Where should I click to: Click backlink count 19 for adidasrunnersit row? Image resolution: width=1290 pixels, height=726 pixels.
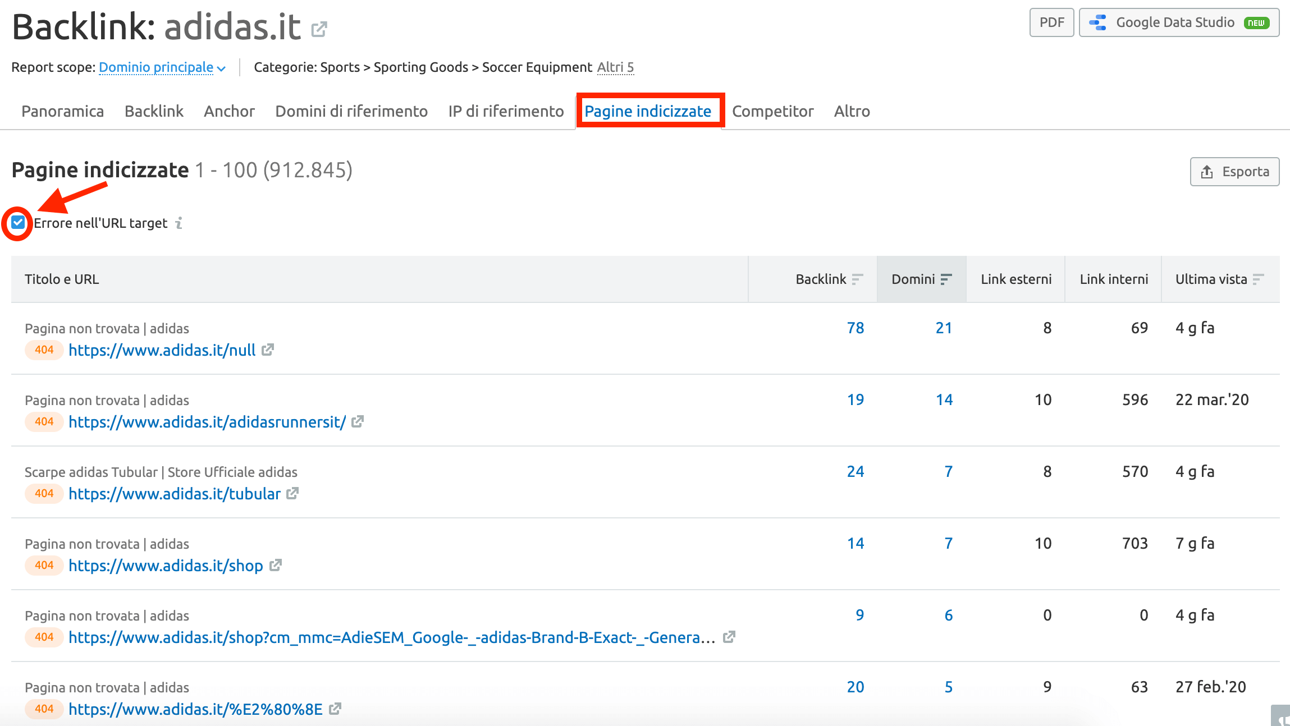pos(855,399)
